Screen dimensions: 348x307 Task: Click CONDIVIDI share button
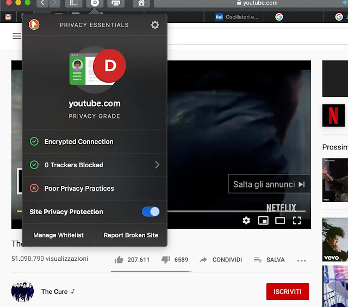(x=221, y=260)
